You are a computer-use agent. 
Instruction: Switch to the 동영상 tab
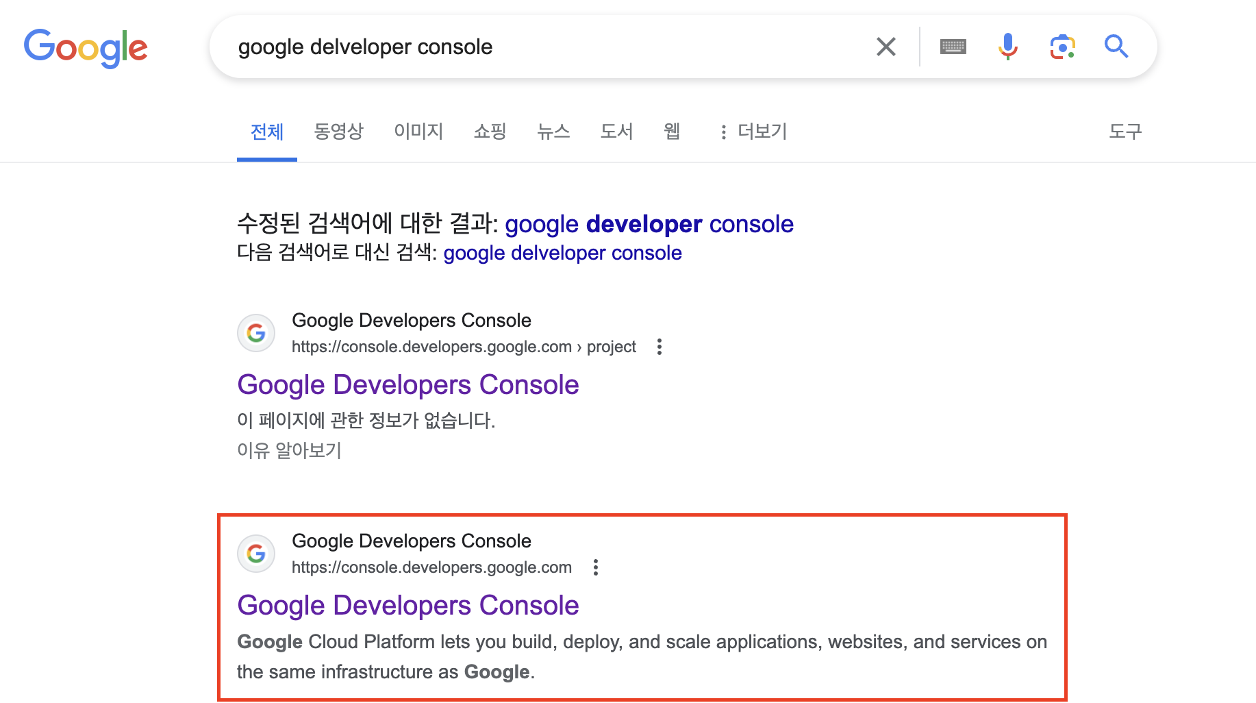(338, 131)
